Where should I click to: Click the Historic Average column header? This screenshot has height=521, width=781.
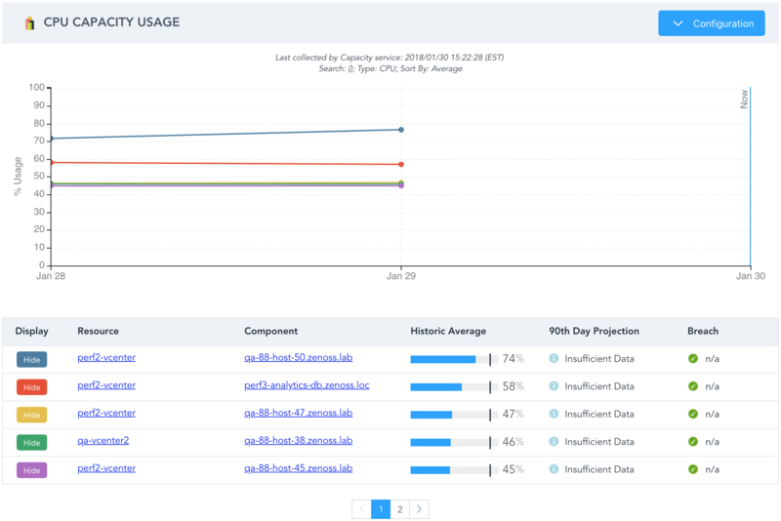[x=448, y=331]
